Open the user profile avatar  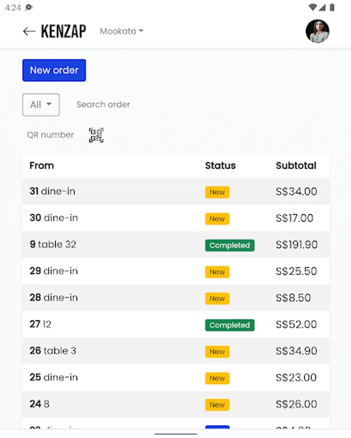(x=317, y=31)
